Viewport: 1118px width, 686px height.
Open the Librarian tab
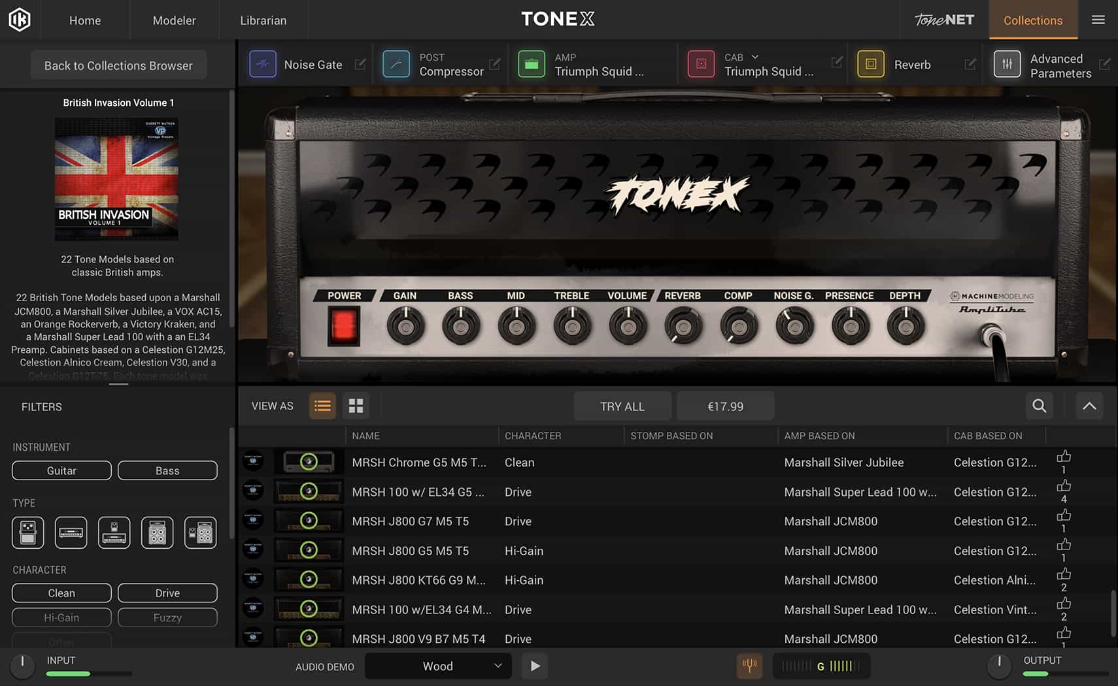263,20
